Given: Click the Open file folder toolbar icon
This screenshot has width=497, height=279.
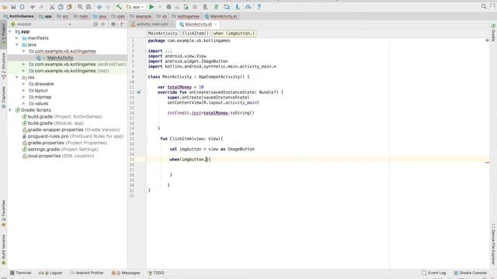Looking at the screenshot, I should [5, 7].
